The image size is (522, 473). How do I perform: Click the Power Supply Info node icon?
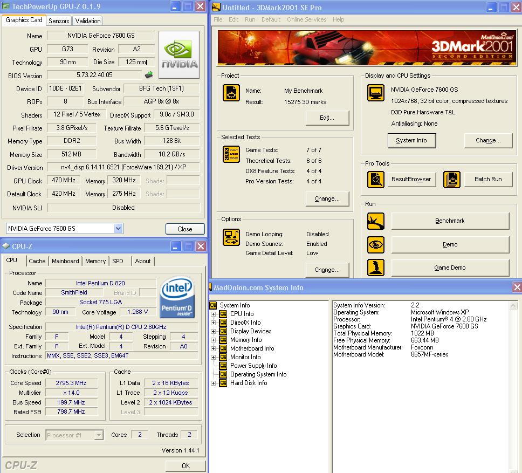pyautogui.click(x=223, y=366)
